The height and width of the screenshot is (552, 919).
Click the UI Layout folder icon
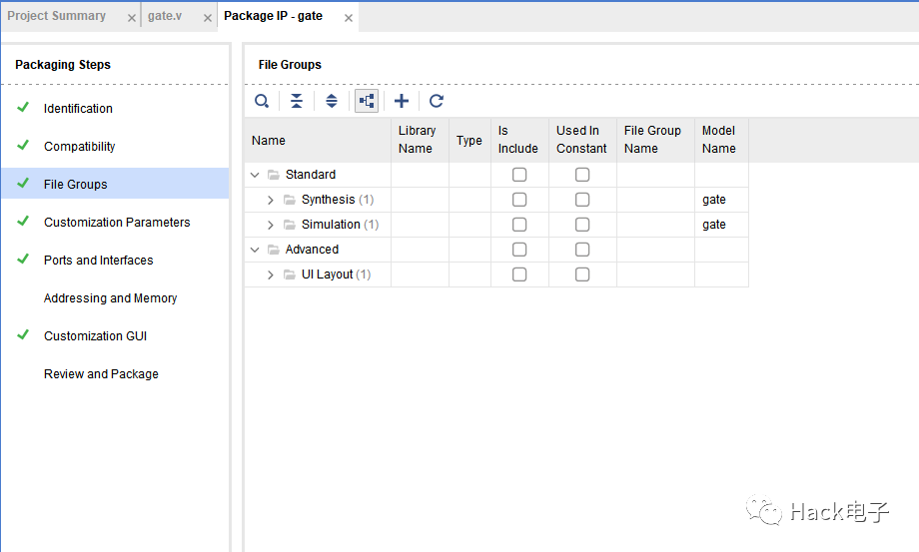coord(289,275)
